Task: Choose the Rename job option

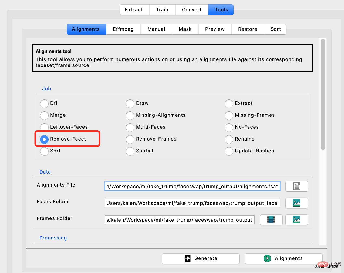Action: click(x=229, y=139)
